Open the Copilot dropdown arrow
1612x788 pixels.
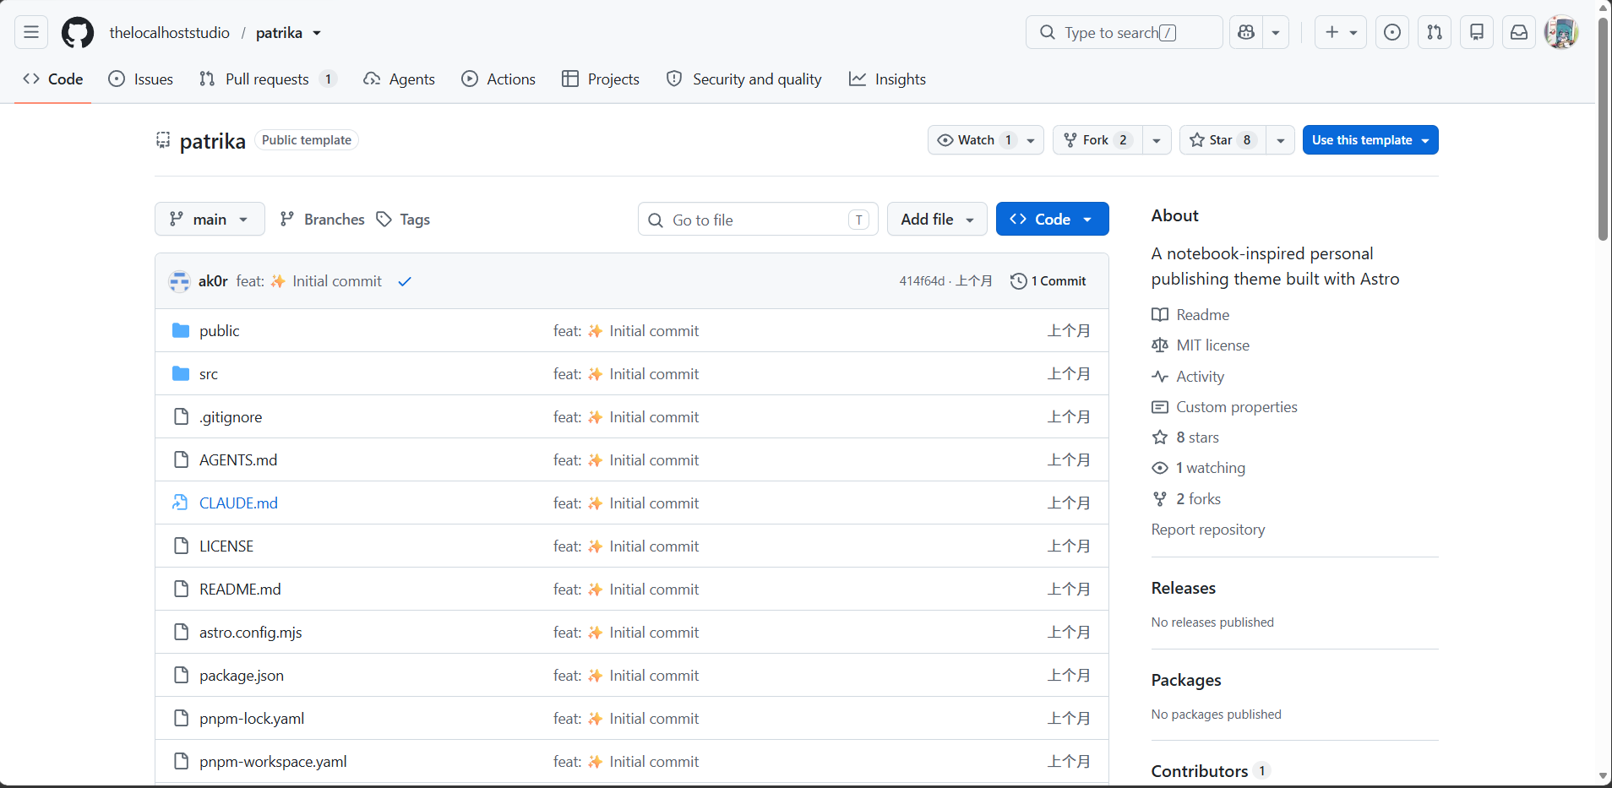pyautogui.click(x=1276, y=32)
